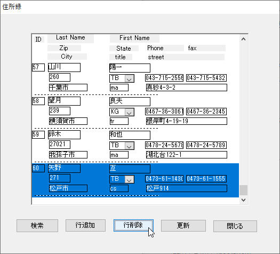Image resolution: width=280 pixels, height=254 pixels.
Task: Open State dropdown for record 59
Action: click(129, 146)
